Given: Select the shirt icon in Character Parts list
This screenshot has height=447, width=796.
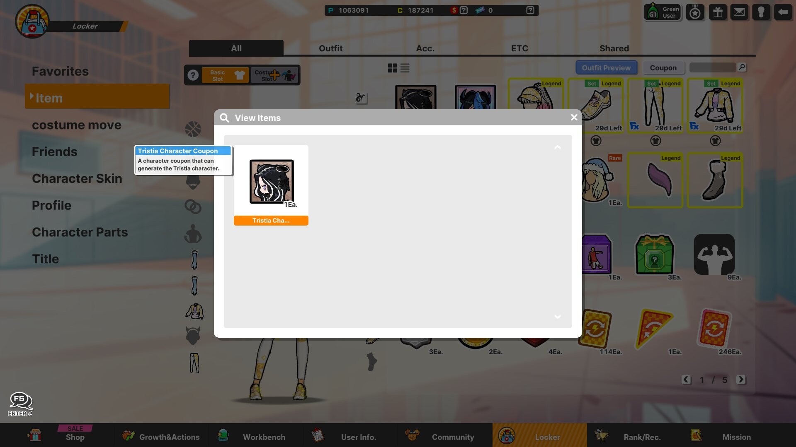Looking at the screenshot, I should click(x=194, y=311).
